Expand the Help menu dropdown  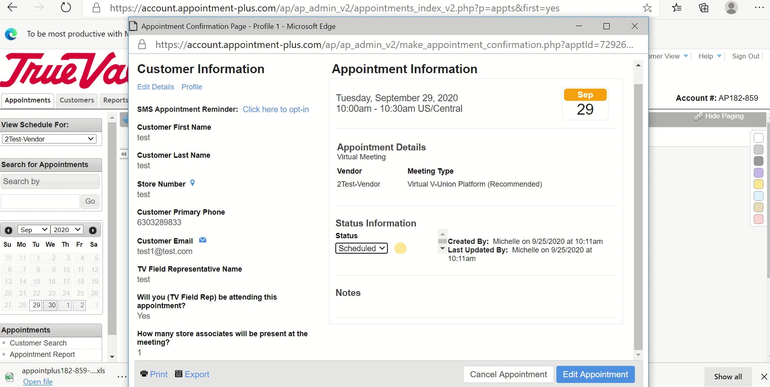click(710, 56)
